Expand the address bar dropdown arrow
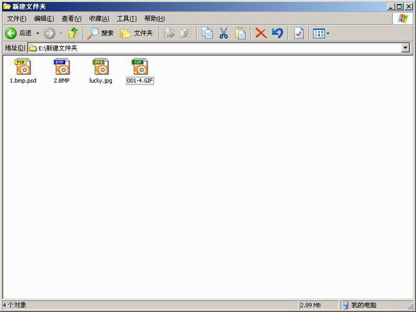The width and height of the screenshot is (416, 312). coord(406,48)
